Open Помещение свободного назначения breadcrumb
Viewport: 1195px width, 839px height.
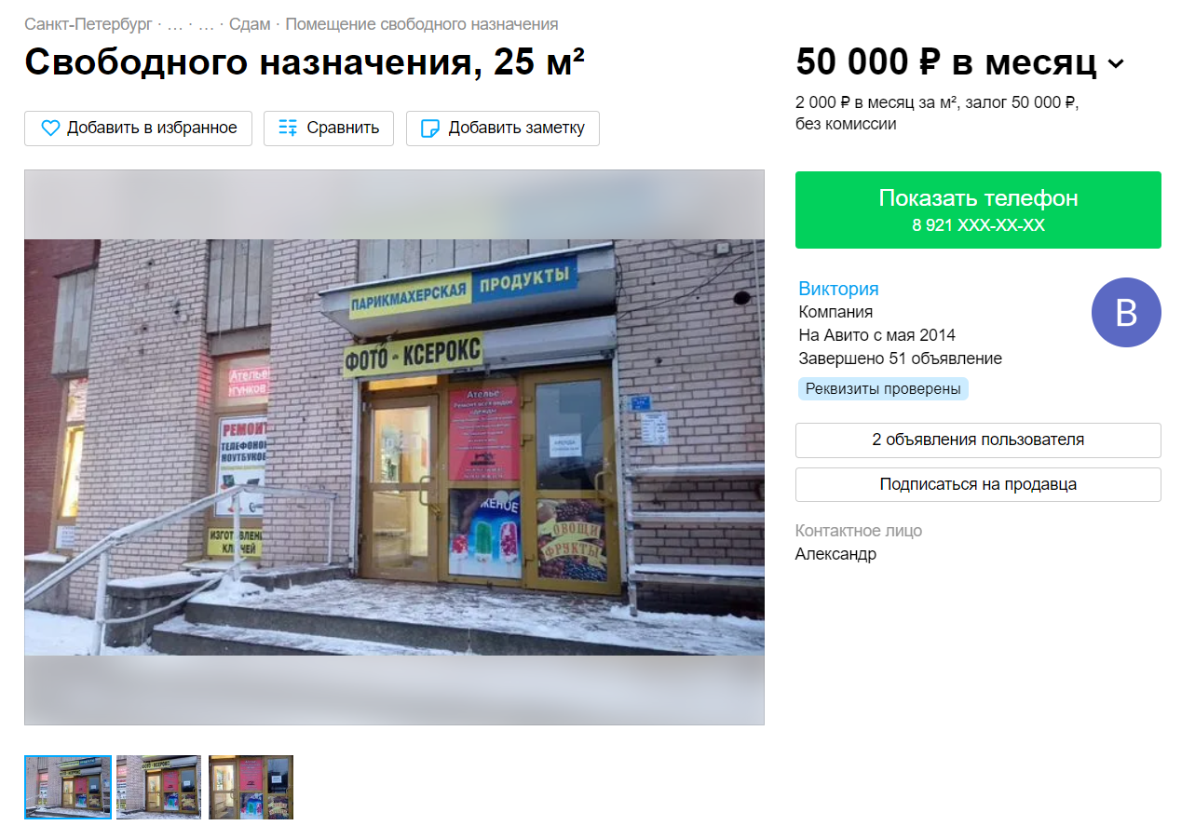pos(422,24)
